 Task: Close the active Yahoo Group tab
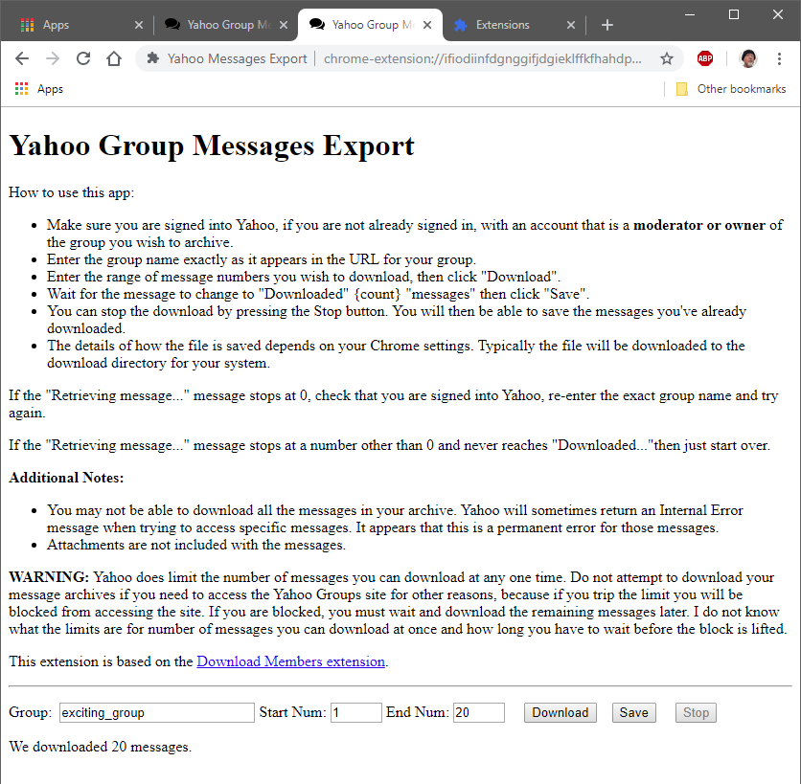[x=427, y=25]
